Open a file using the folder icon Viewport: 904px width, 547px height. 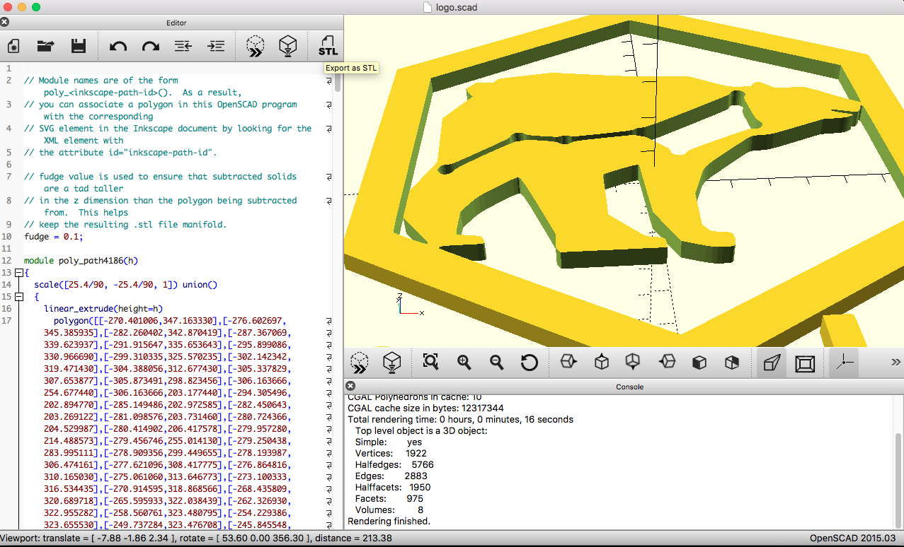pyautogui.click(x=46, y=47)
